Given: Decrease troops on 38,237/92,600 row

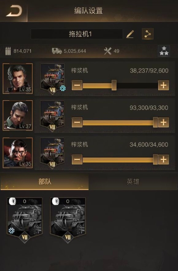Looking at the screenshot, I should (77, 85).
